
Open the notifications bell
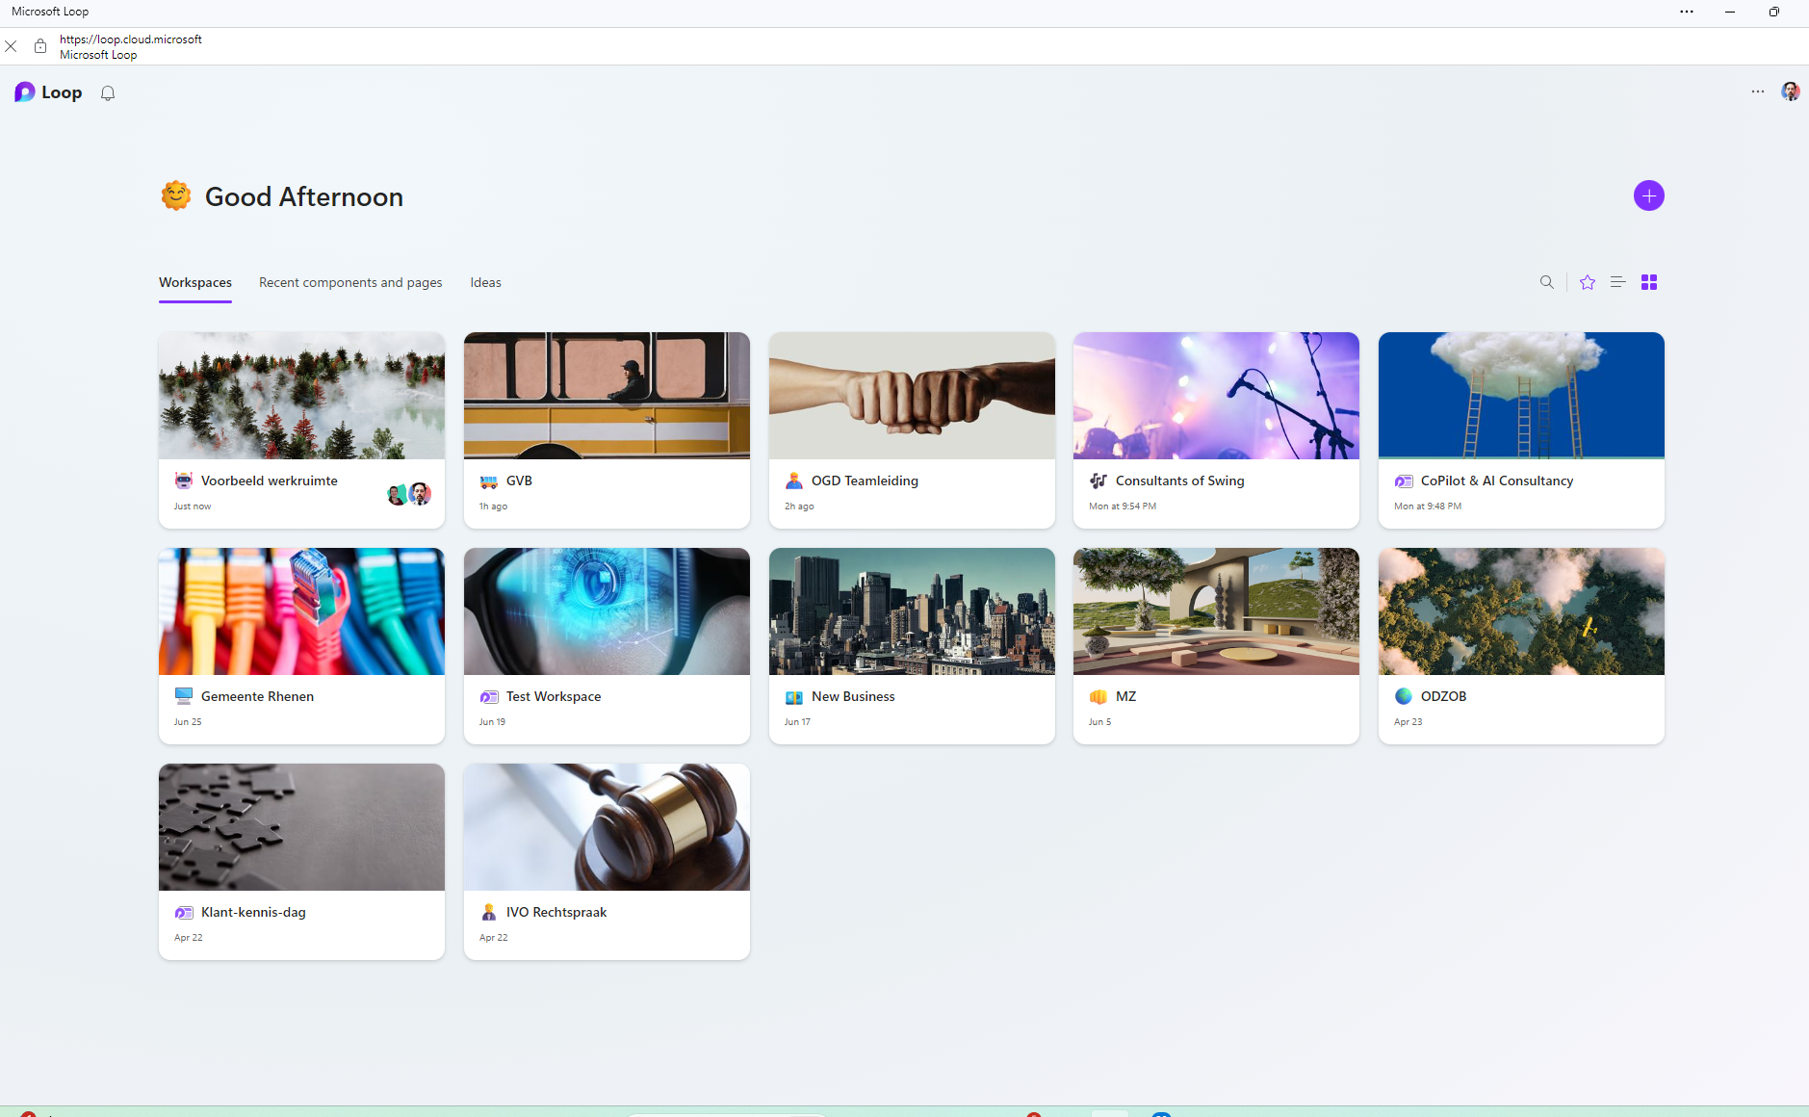(108, 92)
